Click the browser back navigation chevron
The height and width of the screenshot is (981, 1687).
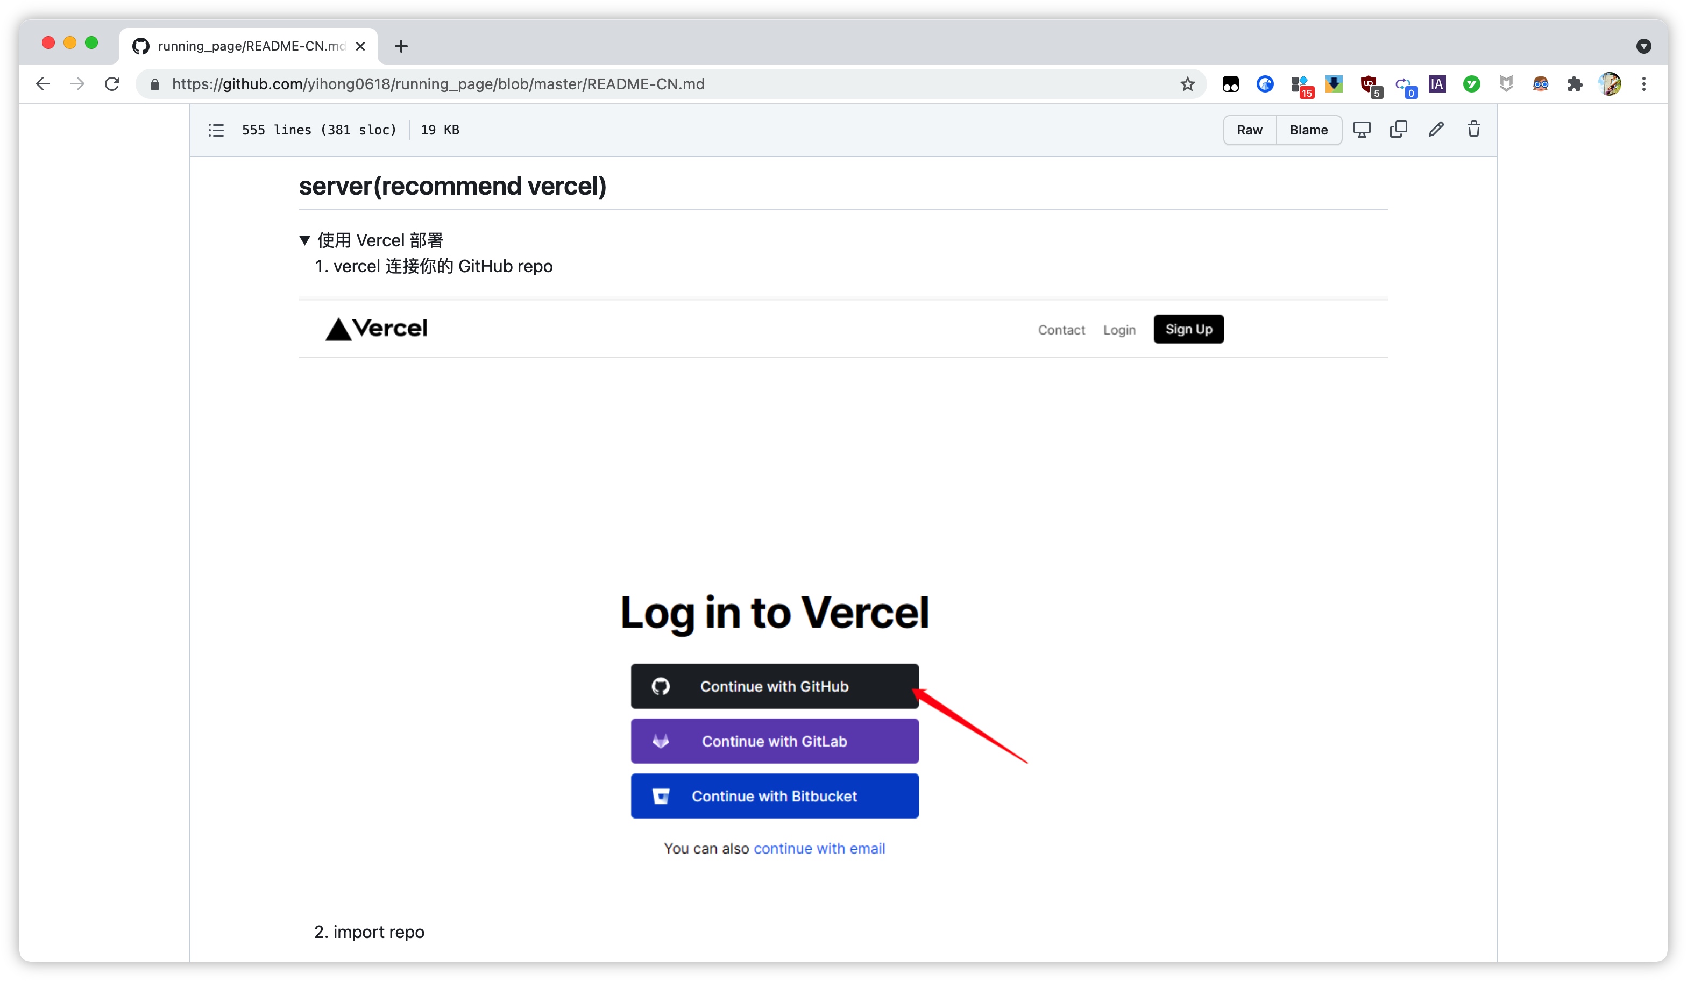click(41, 83)
